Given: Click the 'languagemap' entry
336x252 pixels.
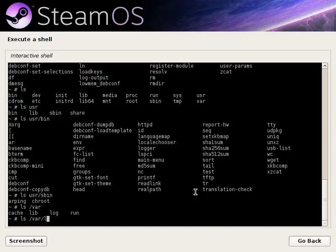Looking at the screenshot, I should (x=154, y=136).
